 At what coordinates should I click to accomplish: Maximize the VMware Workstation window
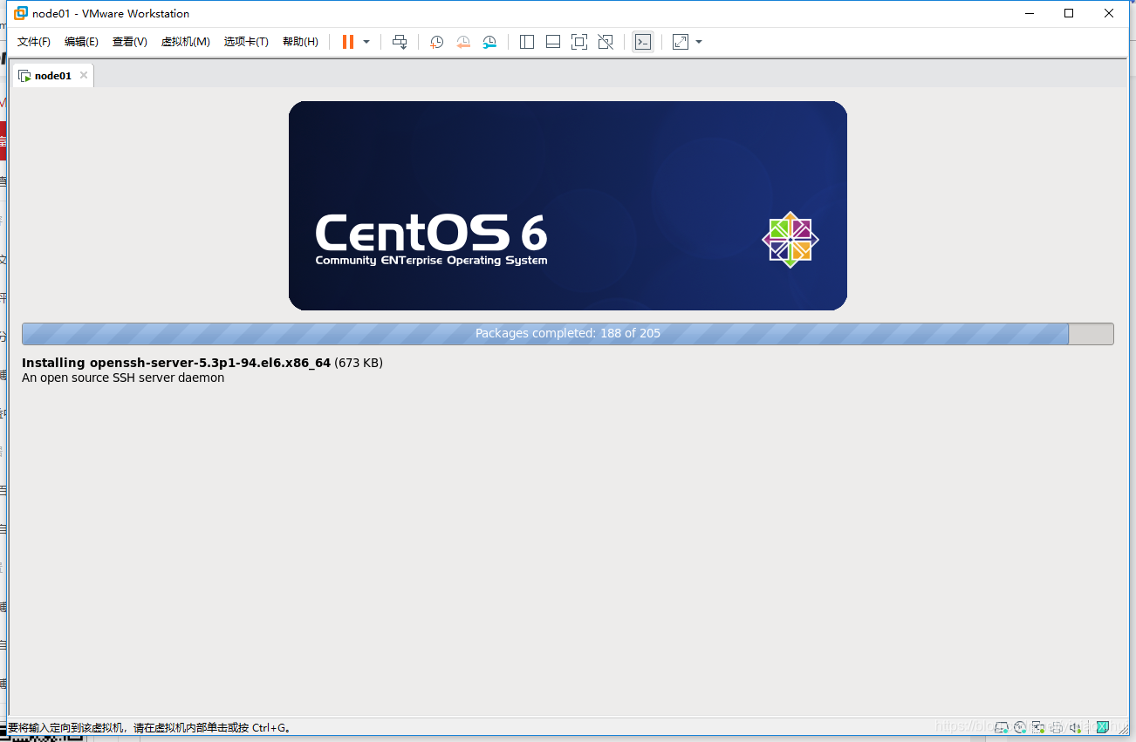point(1069,13)
